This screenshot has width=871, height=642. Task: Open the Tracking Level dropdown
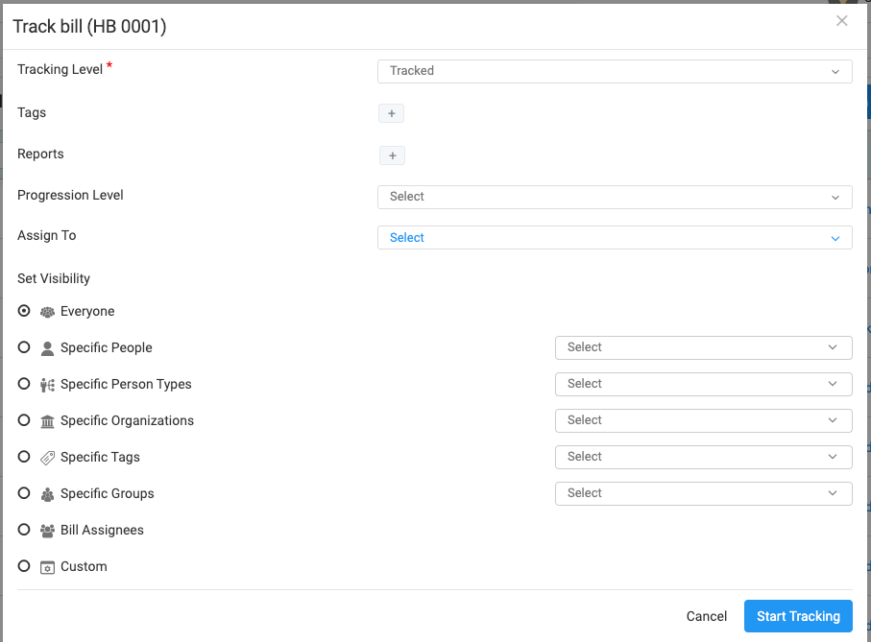(615, 71)
